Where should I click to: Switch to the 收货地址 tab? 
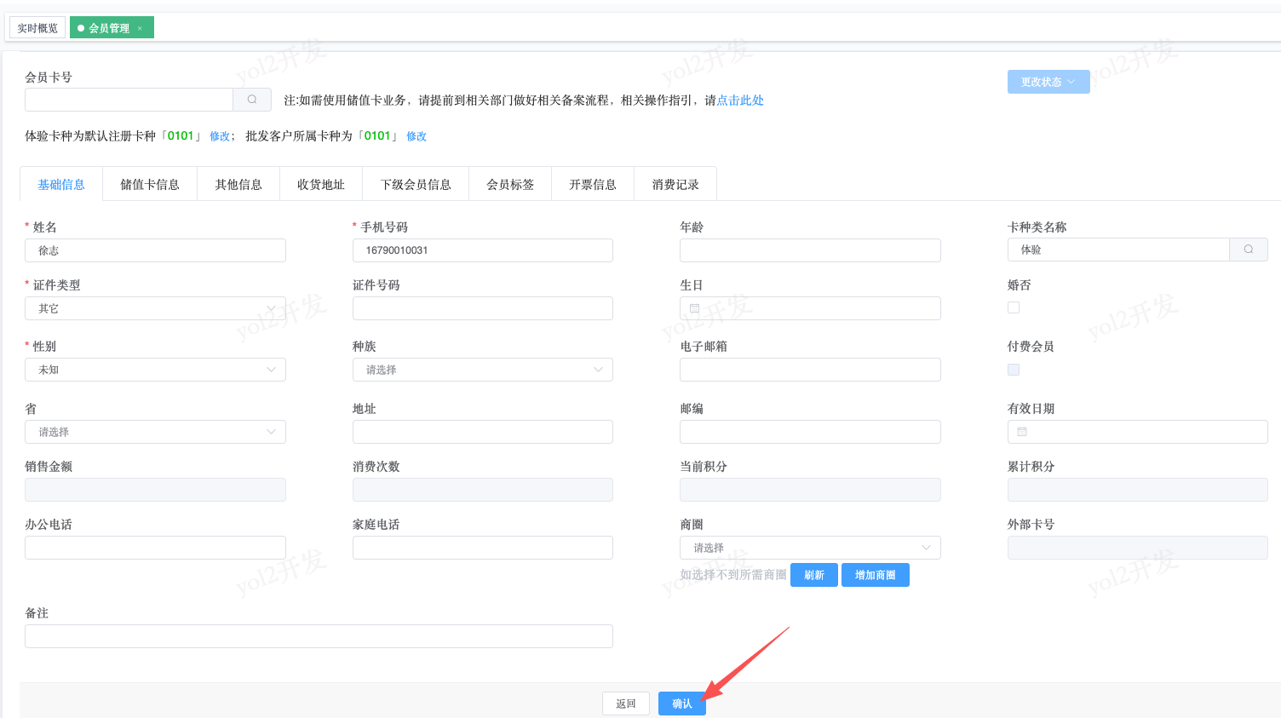tap(321, 184)
